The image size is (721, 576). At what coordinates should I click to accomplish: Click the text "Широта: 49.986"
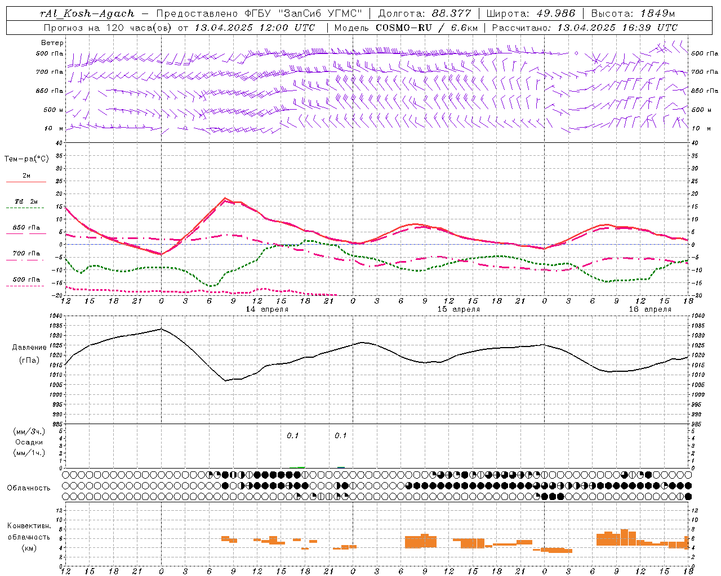(x=531, y=13)
